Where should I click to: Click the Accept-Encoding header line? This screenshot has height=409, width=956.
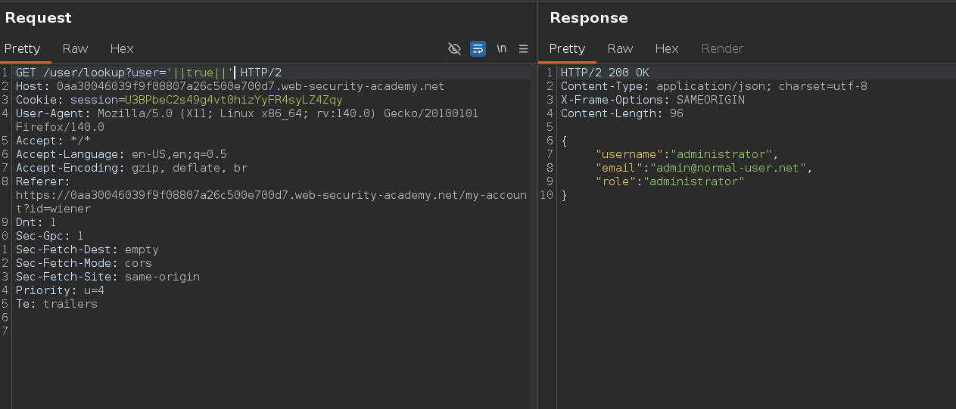pyautogui.click(x=132, y=168)
